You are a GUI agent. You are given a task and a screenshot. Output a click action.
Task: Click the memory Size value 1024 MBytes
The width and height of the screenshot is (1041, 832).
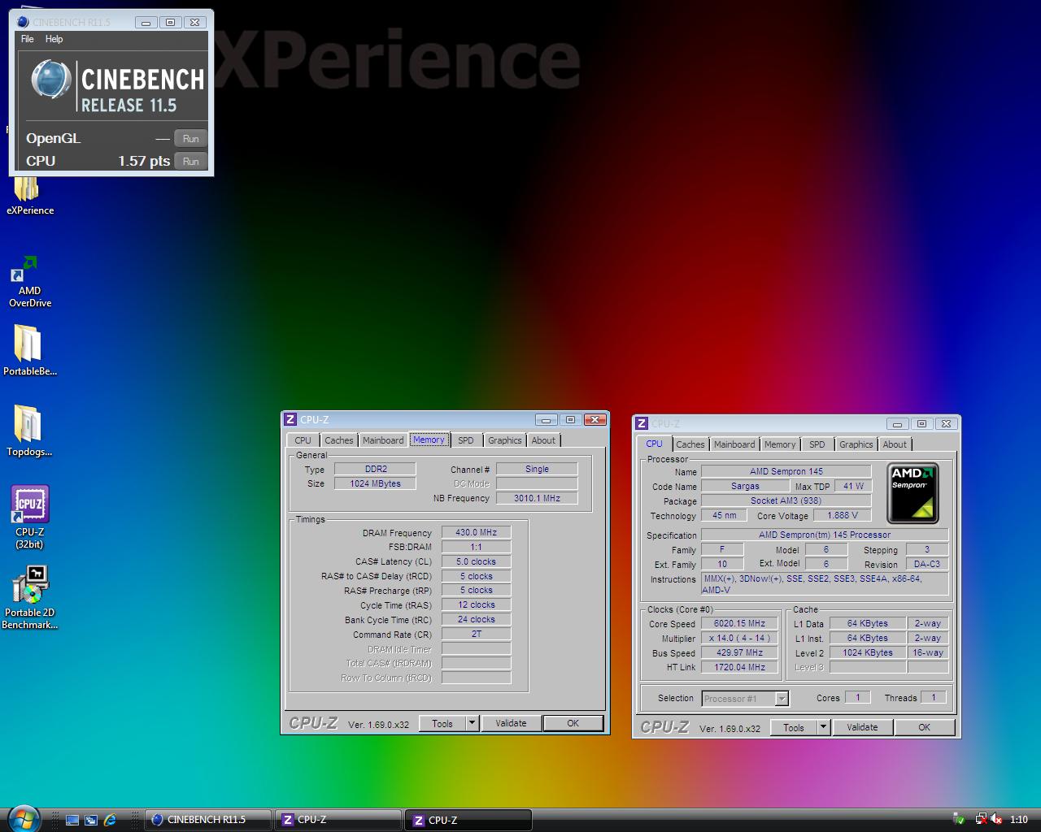click(375, 483)
